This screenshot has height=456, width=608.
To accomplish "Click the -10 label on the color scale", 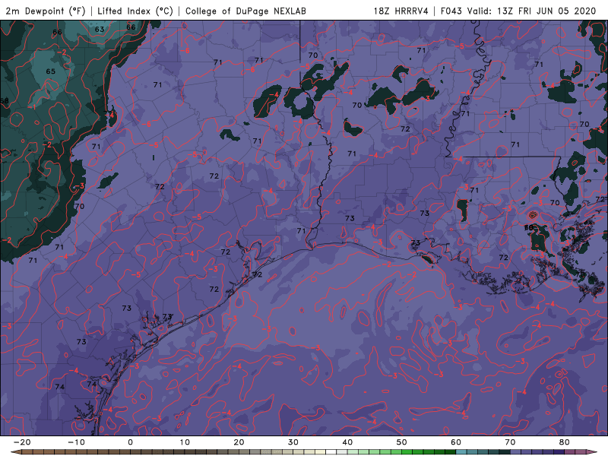I will click(76, 442).
